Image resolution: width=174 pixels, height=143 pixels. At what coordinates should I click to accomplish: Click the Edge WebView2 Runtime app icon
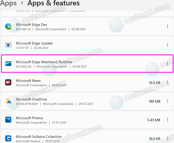tap(8, 64)
